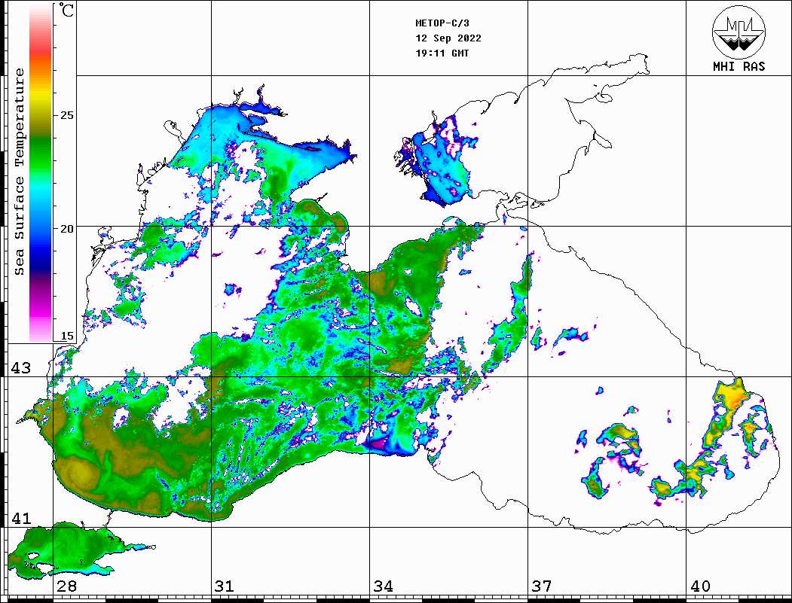Click latitude label '41'
The image size is (792, 603).
click(x=21, y=518)
